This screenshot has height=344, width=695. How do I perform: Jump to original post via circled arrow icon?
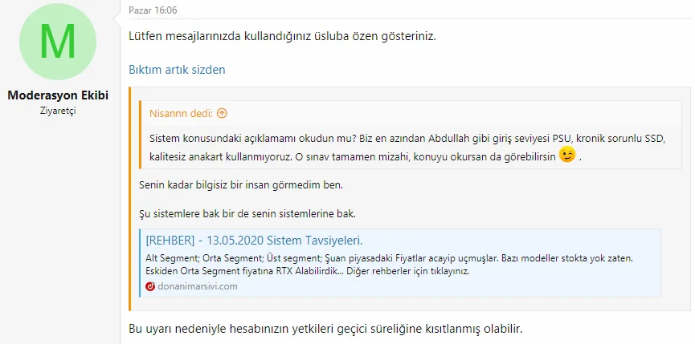222,114
